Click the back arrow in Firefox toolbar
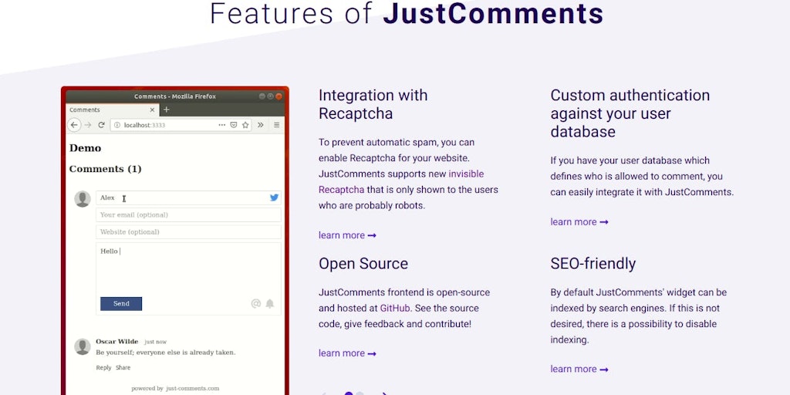This screenshot has height=395, width=790. [x=74, y=125]
